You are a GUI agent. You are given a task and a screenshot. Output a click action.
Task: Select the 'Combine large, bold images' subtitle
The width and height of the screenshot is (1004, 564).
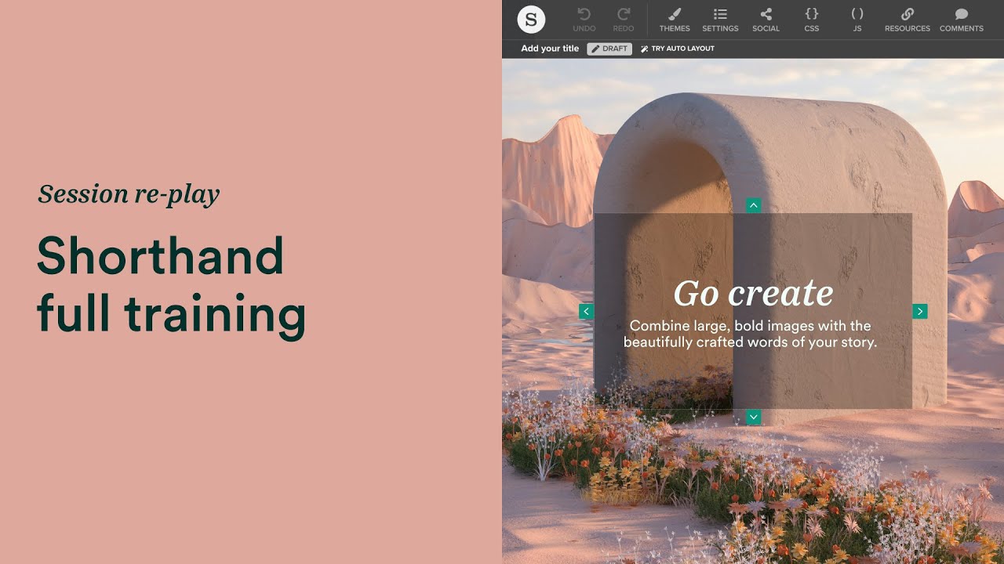coord(751,334)
